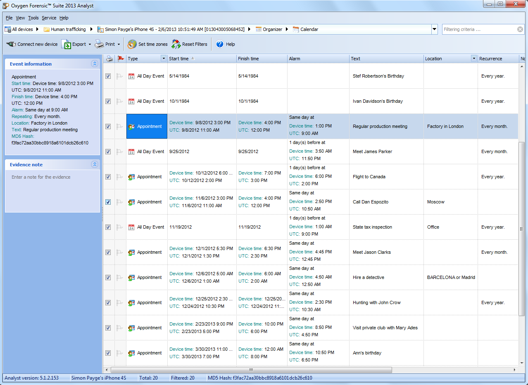Open the Location column filter dropdown
This screenshot has width=528, height=385.
click(x=473, y=59)
